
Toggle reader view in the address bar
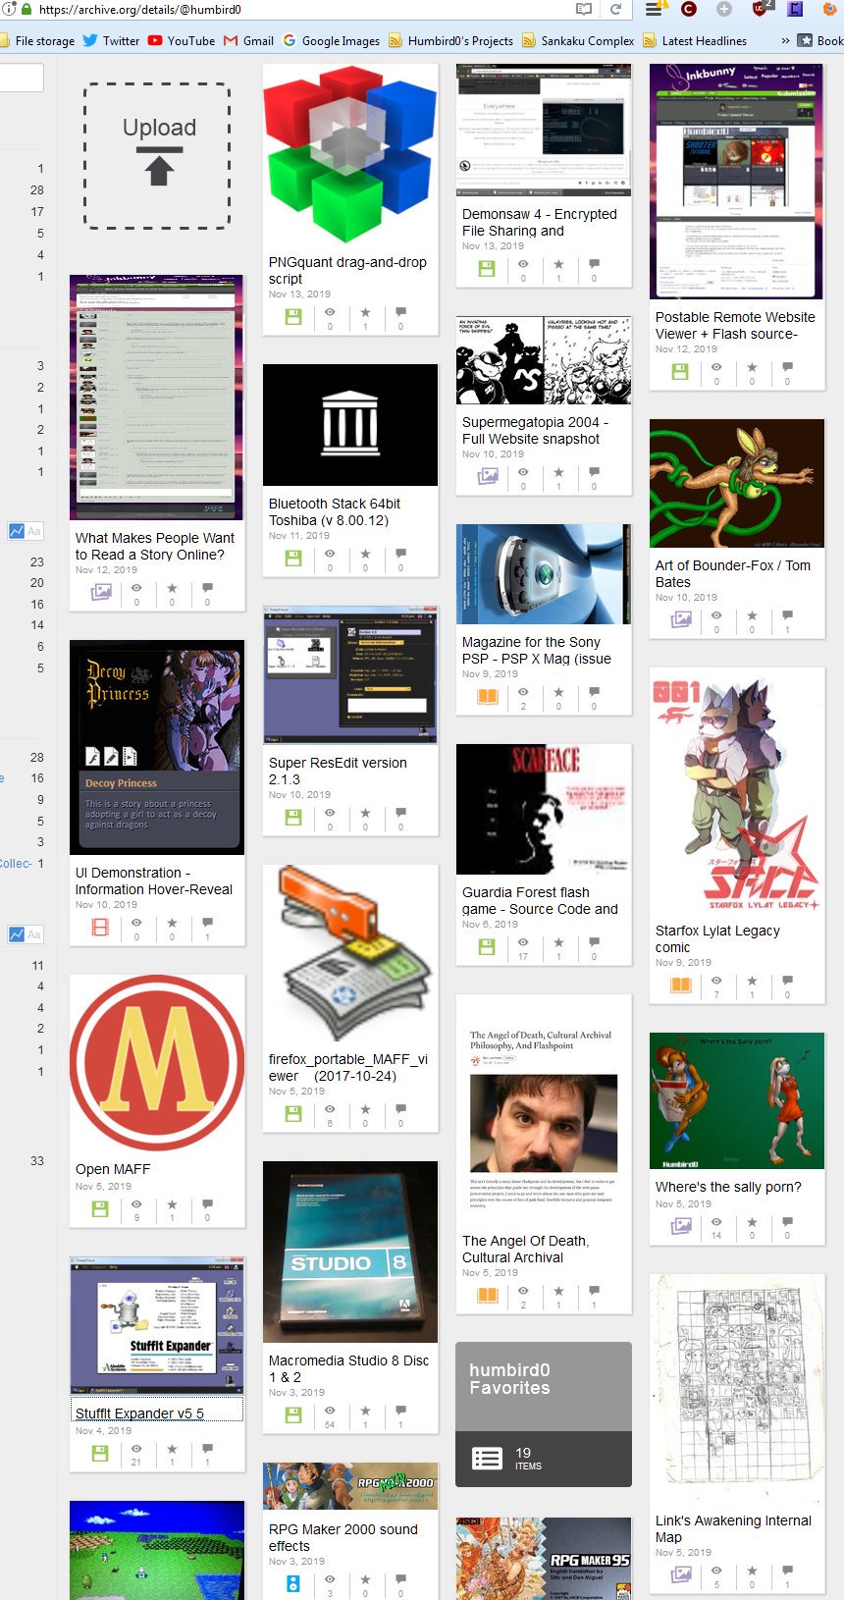pos(584,10)
